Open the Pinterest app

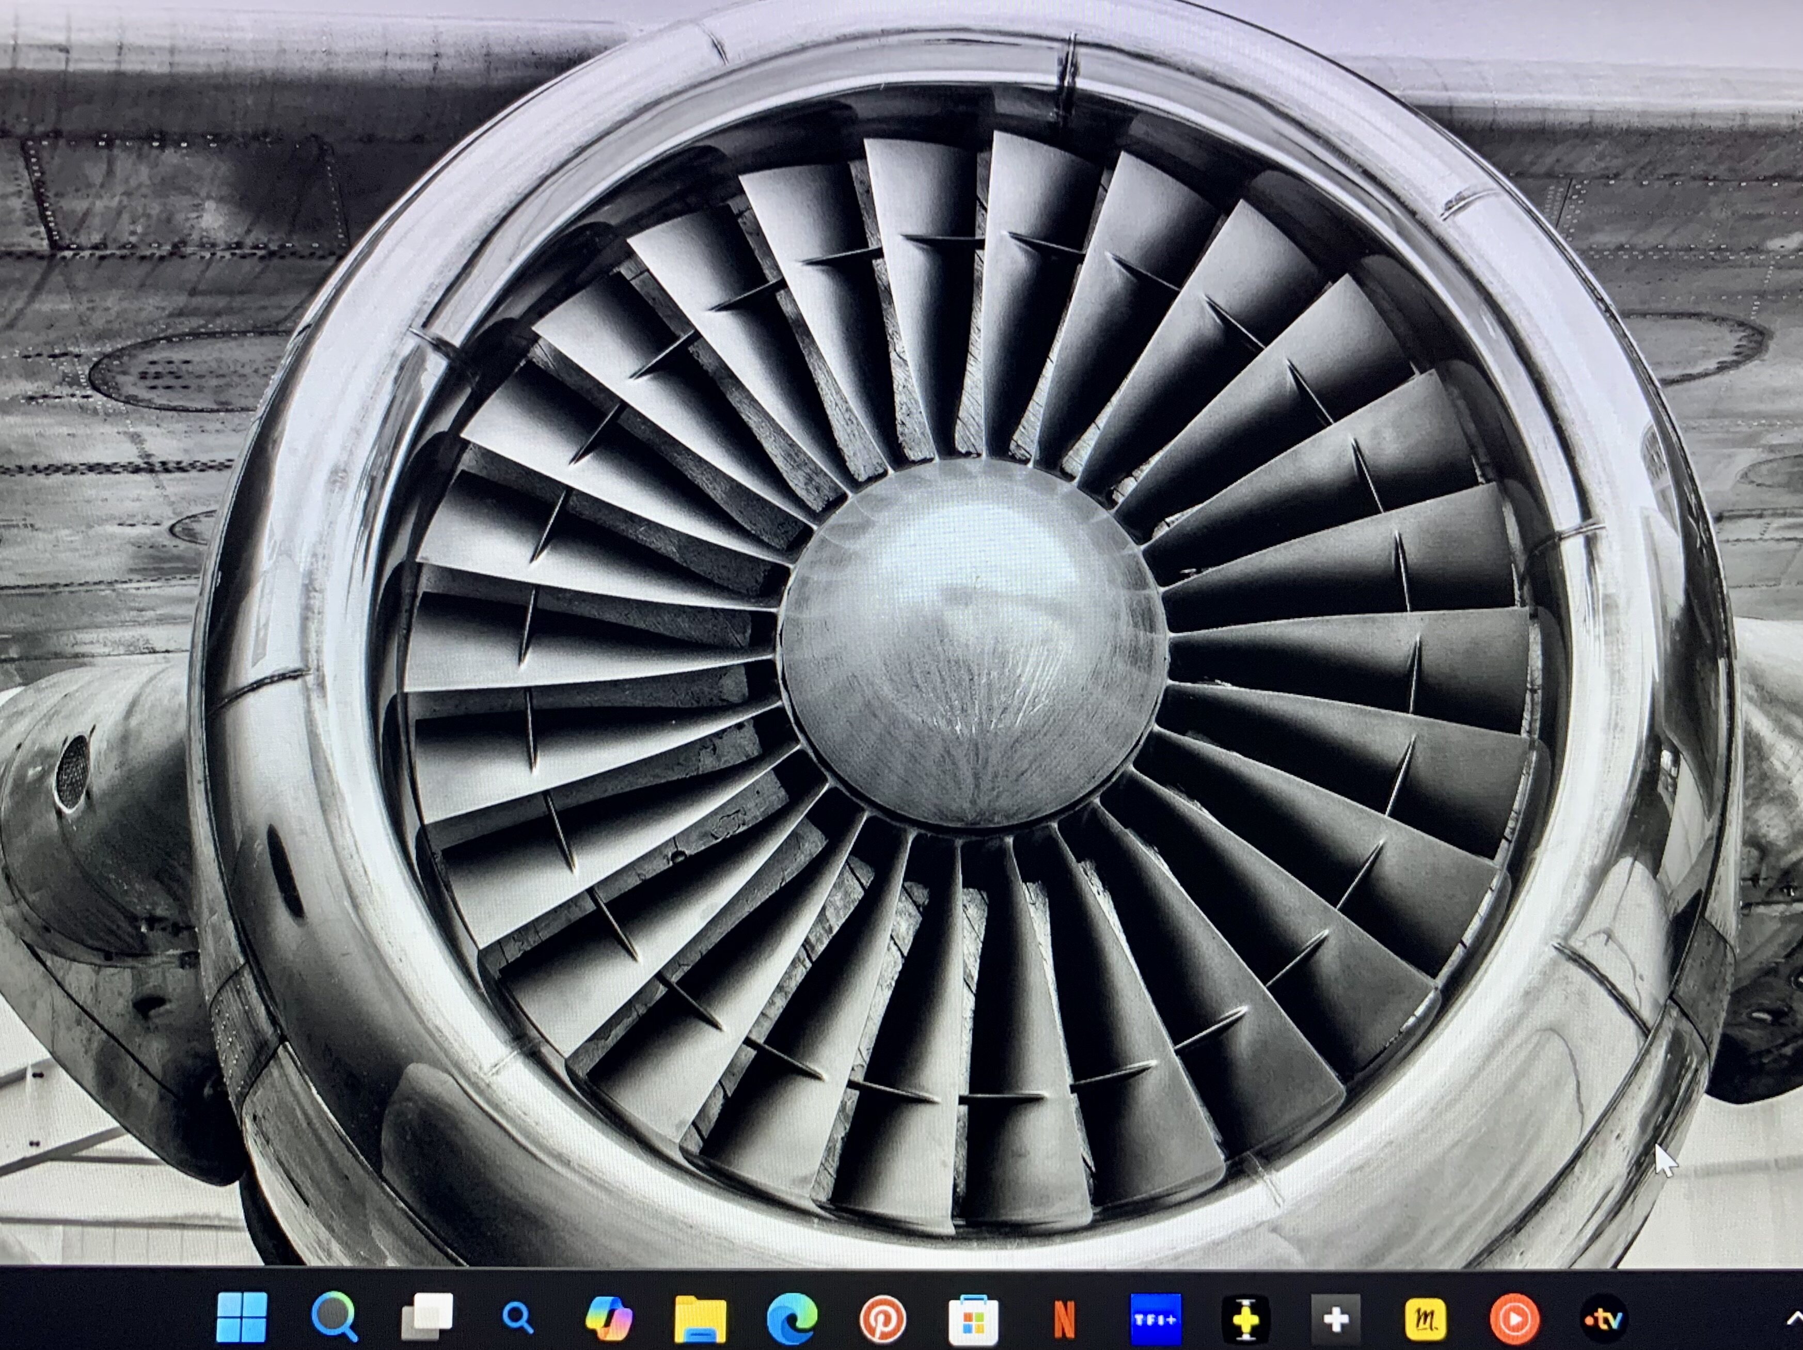coord(883,1317)
